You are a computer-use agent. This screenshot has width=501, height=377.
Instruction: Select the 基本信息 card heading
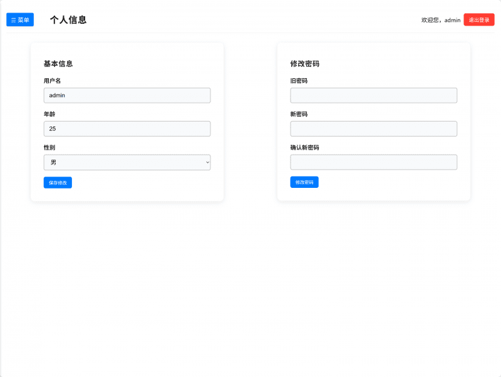click(57, 63)
